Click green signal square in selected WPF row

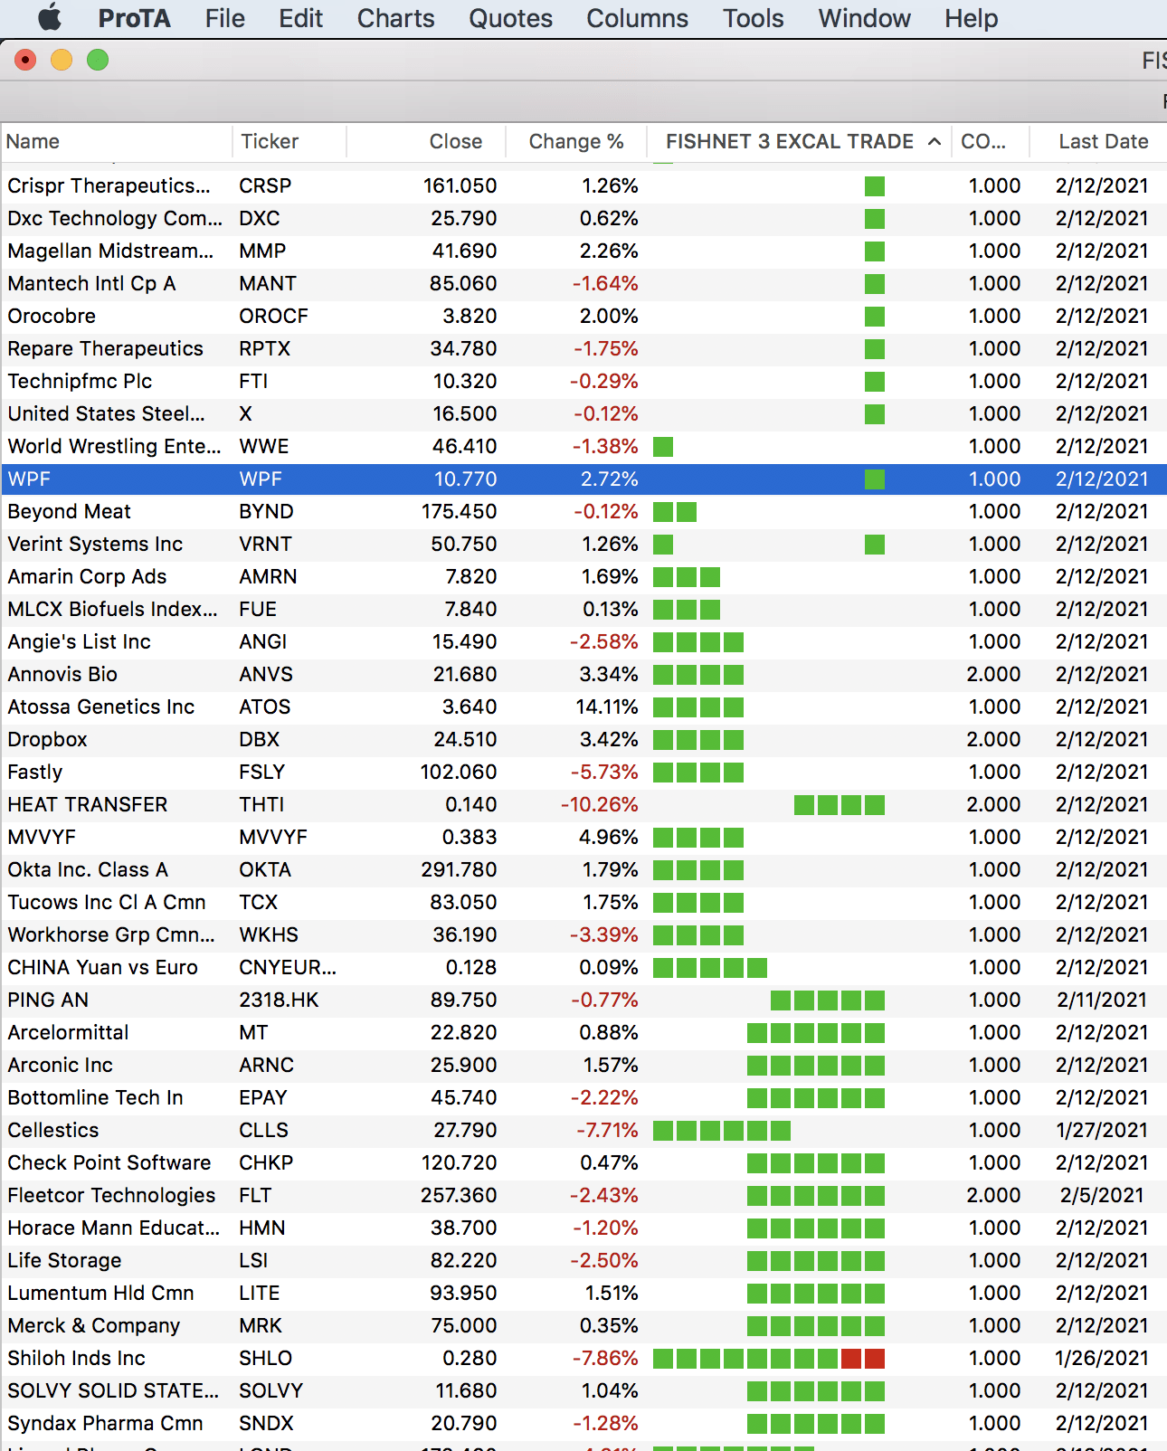pos(874,479)
